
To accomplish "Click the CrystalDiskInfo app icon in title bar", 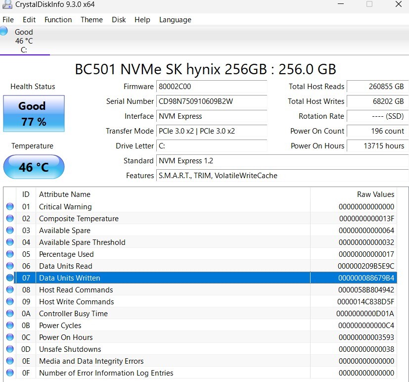I will [7, 4].
